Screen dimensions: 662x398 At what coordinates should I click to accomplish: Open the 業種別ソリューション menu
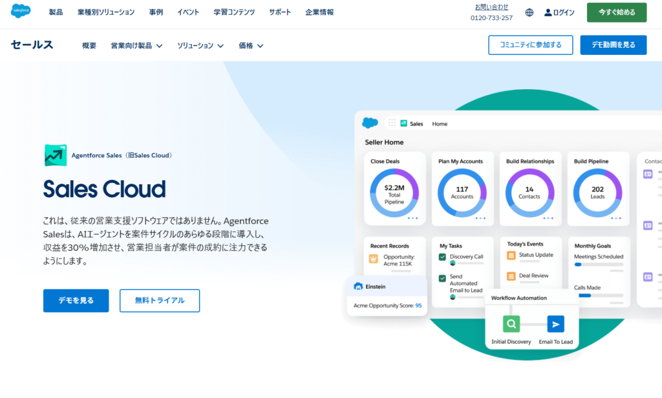point(106,12)
